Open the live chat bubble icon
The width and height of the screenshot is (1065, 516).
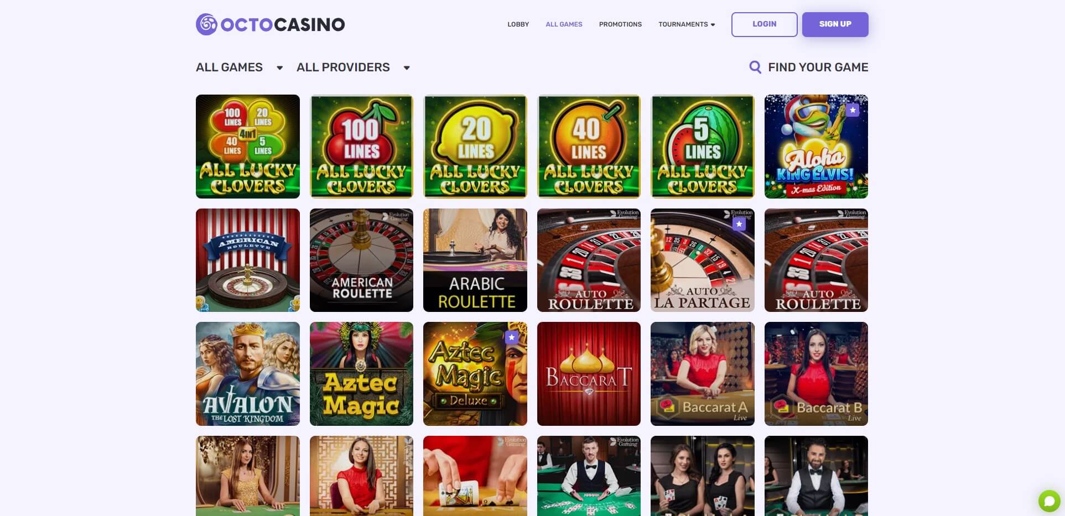coord(1049,501)
